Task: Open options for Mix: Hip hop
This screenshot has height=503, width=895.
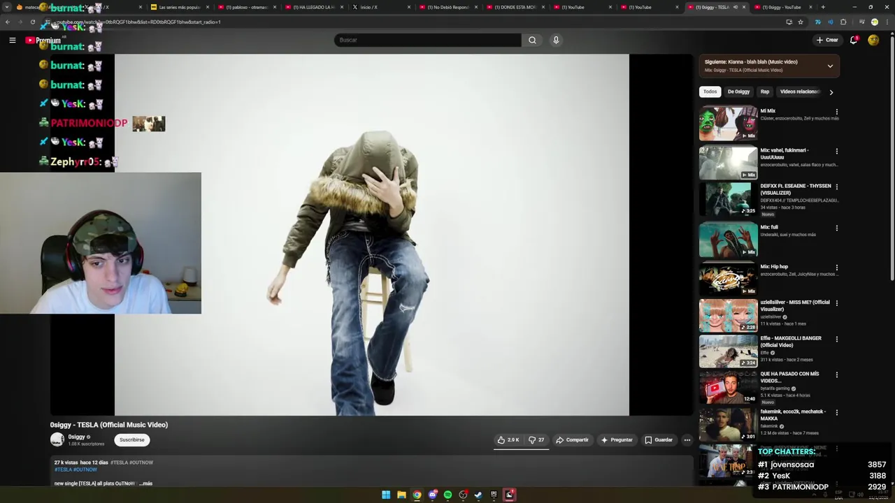Action: (x=836, y=268)
